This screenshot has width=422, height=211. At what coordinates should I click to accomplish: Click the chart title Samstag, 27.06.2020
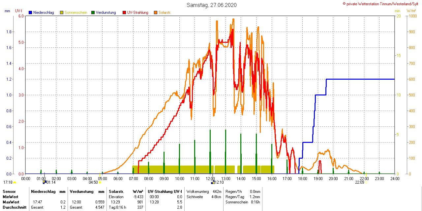pos(211,5)
